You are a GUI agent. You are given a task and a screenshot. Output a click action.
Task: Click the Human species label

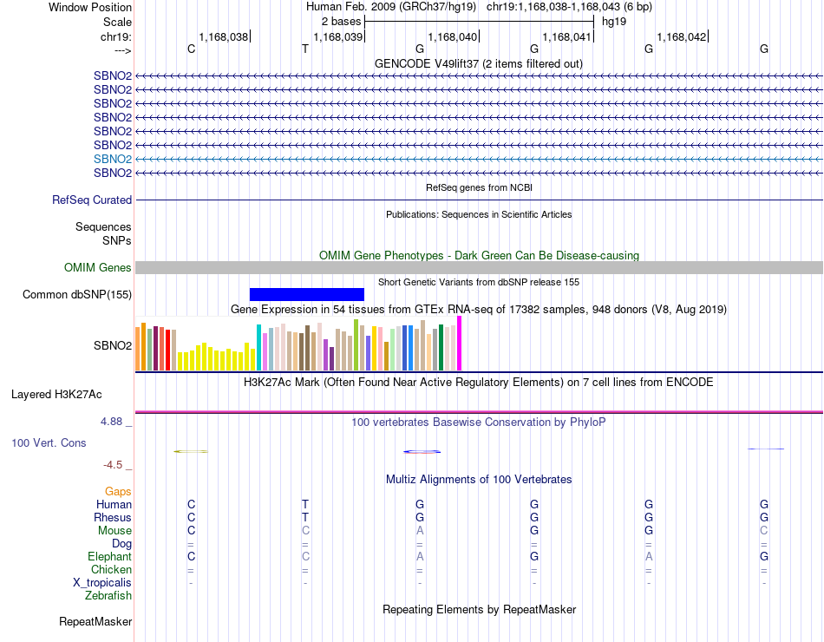coord(114,504)
